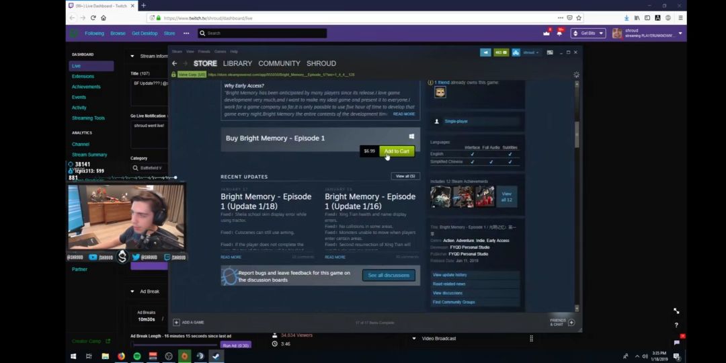Open the Games menu in Steam menu bar
Screen dimensions: 726x363
(x=220, y=51)
